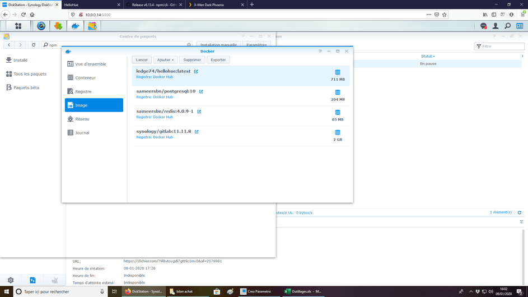This screenshot has height=297, width=528.
Task: Click Registre: Docker Hub link under hellohue
Action: coord(155,77)
